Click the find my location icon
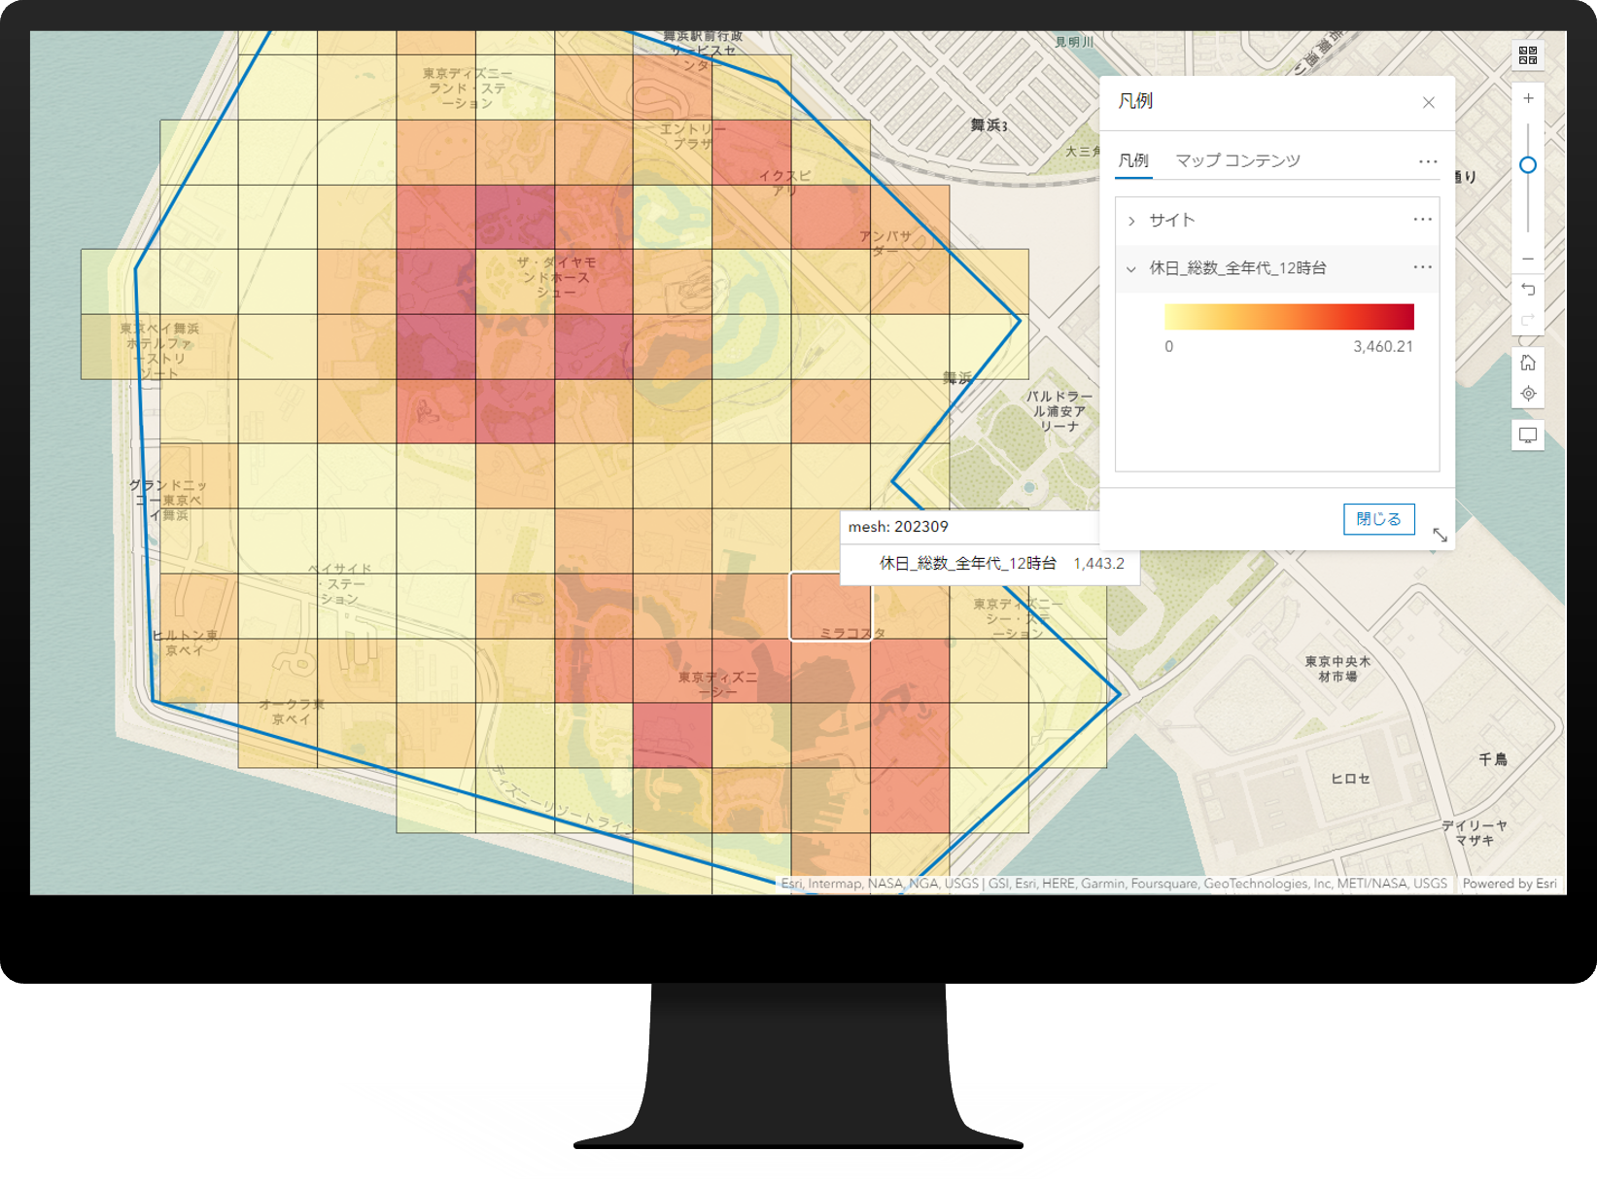 (1528, 394)
